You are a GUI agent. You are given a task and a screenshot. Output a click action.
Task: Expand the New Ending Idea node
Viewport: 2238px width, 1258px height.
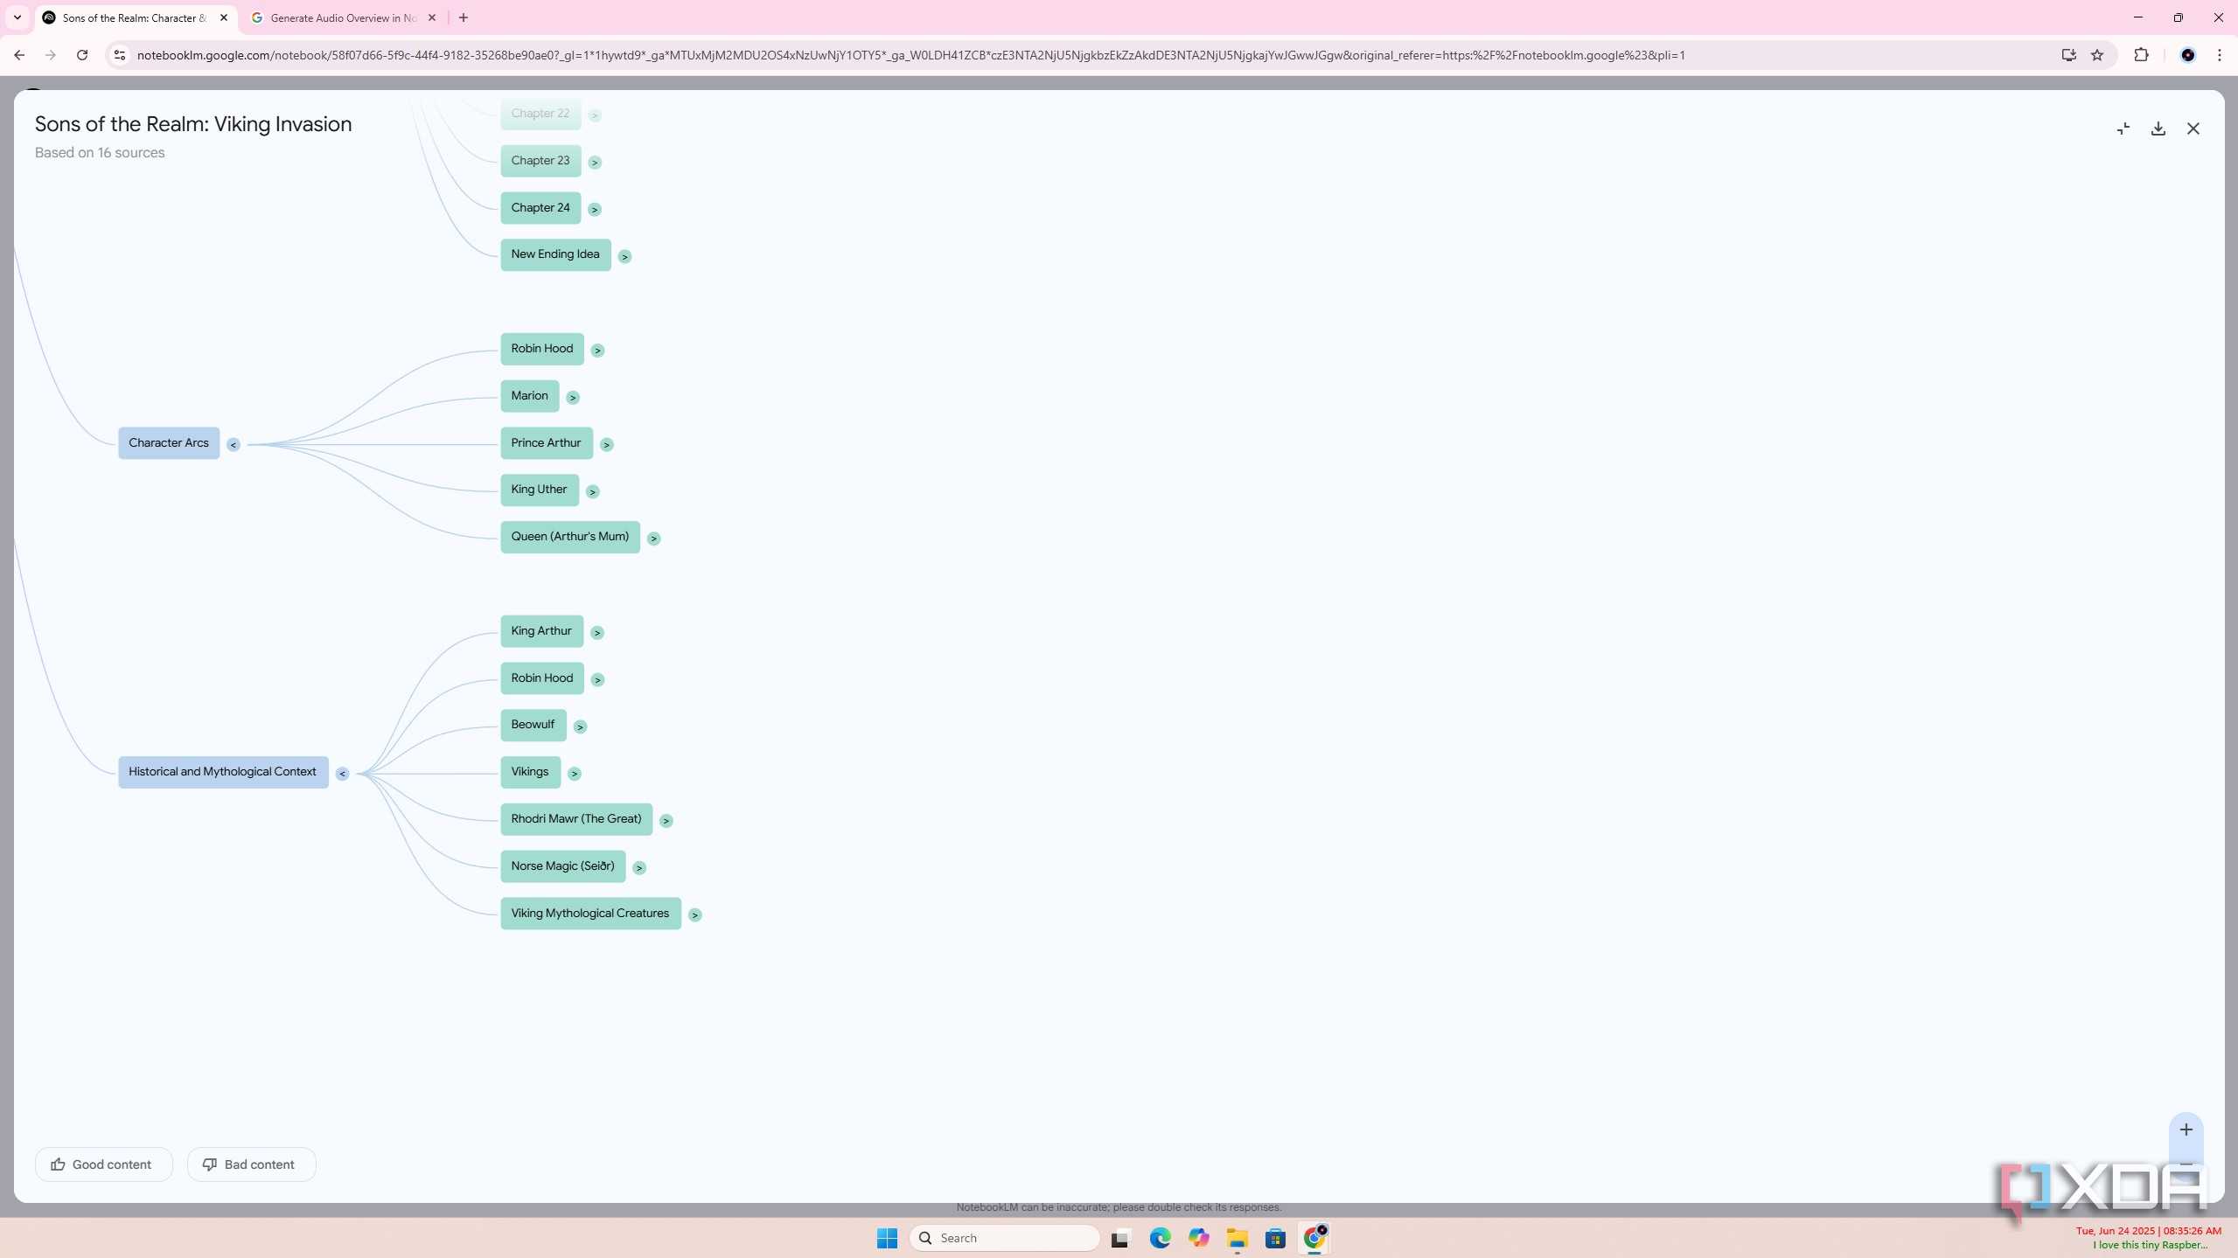[624, 256]
